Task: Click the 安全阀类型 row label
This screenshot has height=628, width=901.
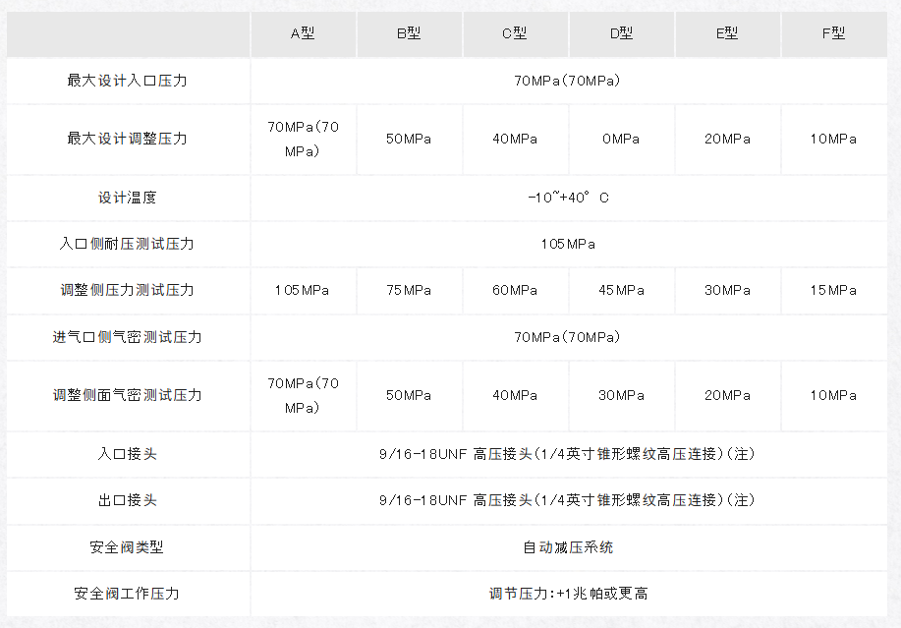Action: (x=127, y=547)
